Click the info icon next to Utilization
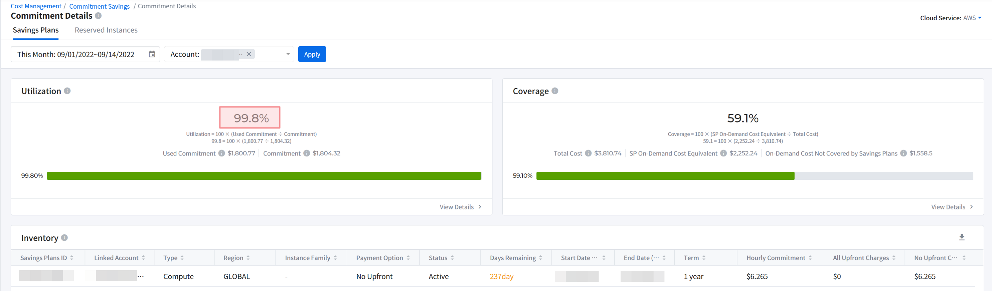This screenshot has width=992, height=291. [67, 91]
